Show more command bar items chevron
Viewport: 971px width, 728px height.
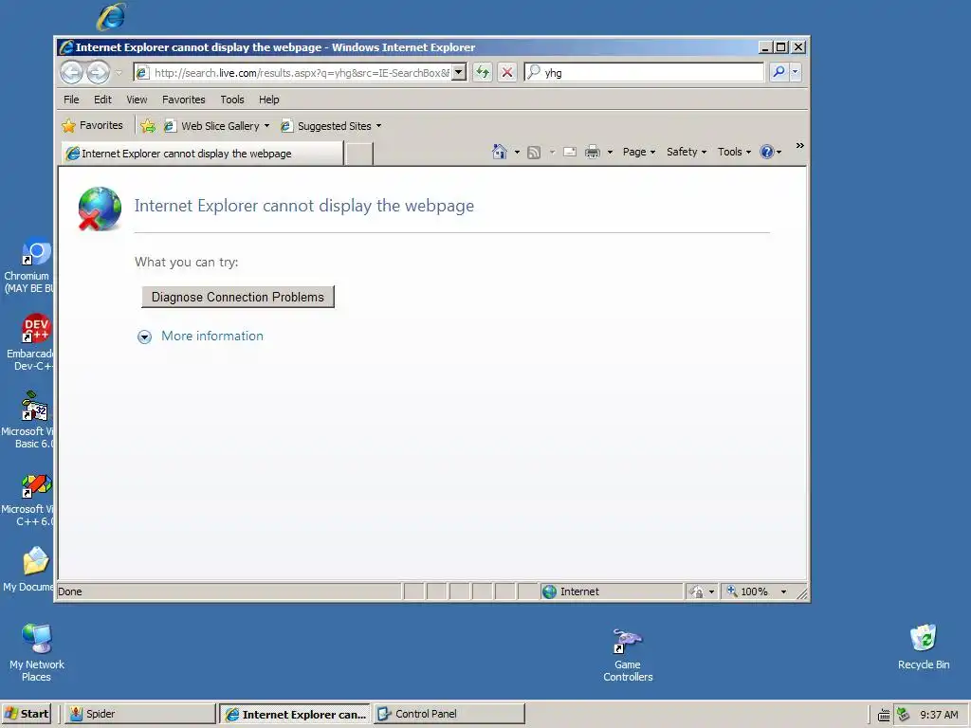(x=800, y=146)
